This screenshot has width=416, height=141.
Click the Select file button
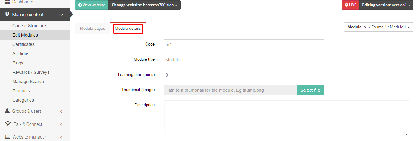[311, 90]
